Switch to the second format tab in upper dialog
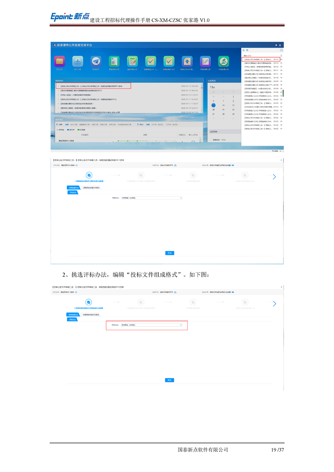The width and height of the screenshot is (334, 472). (91, 187)
